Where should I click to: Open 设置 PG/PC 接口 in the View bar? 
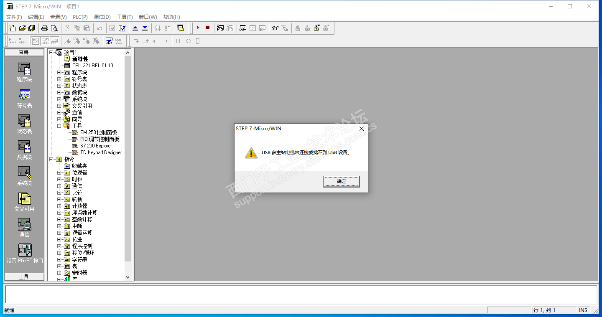click(25, 254)
